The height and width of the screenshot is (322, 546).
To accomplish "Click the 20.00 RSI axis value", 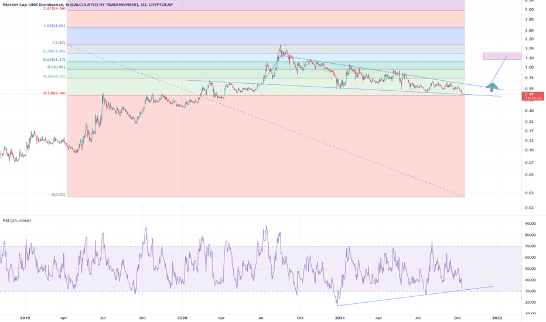I will click(x=531, y=303).
